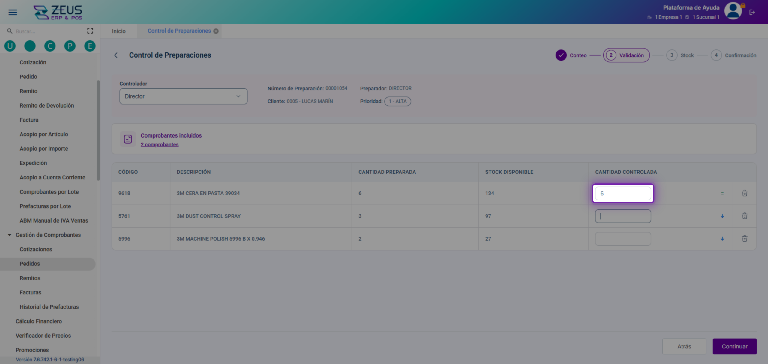Open Cotizaciones in sidebar
This screenshot has width=768, height=364.
click(x=36, y=249)
